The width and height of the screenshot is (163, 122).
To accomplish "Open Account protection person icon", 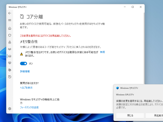I will pos(10,42).
